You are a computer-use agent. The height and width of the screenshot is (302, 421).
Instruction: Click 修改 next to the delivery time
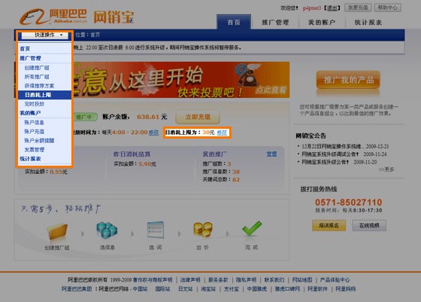(x=153, y=133)
